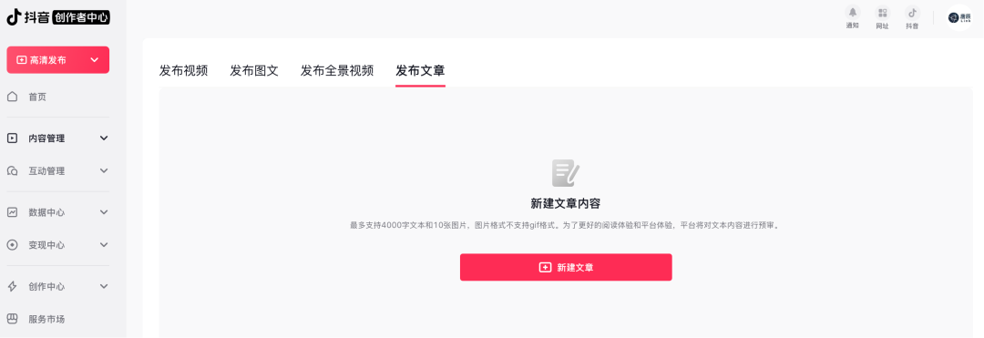
Task: Click the 新建文章 button
Action: [x=566, y=267]
